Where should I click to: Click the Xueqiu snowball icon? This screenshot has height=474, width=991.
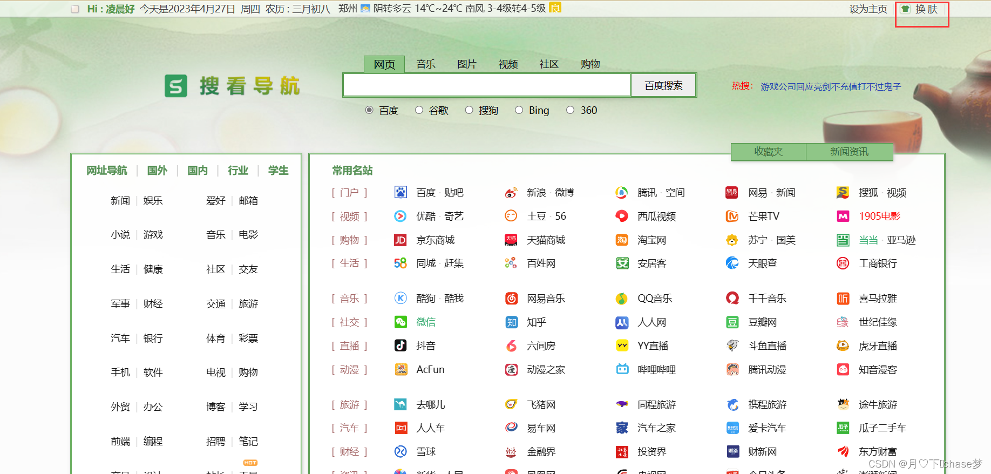pos(401,451)
